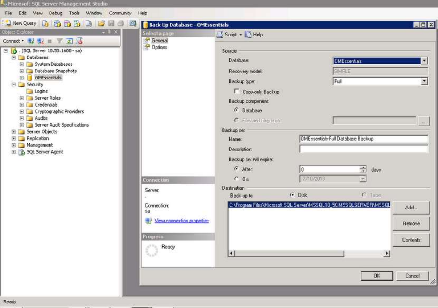Open the Tools menu
The image size is (438, 308).
pyautogui.click(x=74, y=13)
